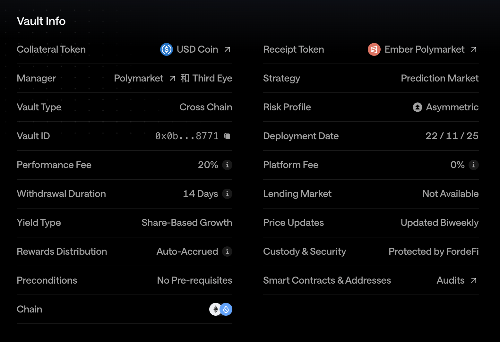This screenshot has width=500, height=342.
Task: Open Ember Polymarket external link arrow
Action: [x=474, y=49]
